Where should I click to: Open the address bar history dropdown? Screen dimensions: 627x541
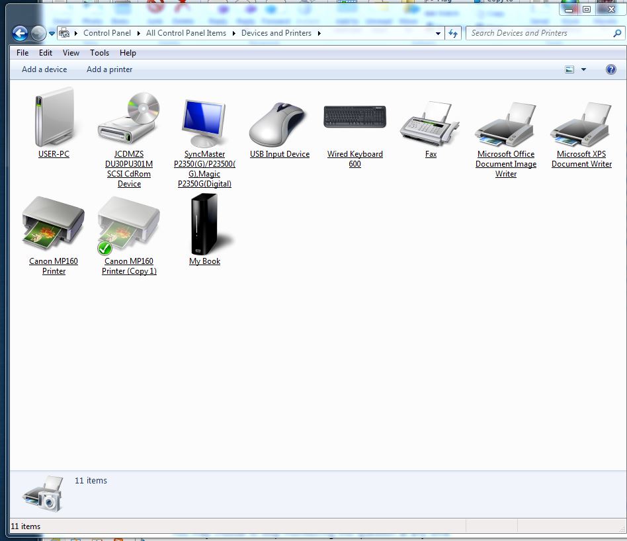[439, 34]
